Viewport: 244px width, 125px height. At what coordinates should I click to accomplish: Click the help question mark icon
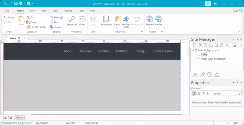pyautogui.click(x=241, y=10)
